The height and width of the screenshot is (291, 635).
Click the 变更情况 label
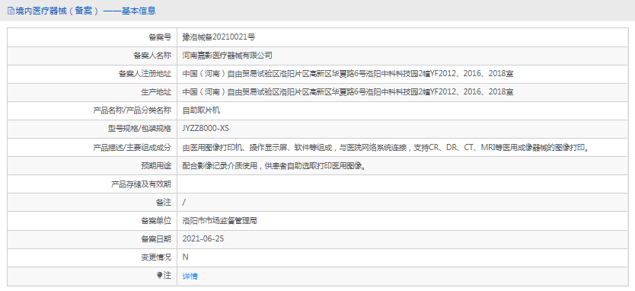(156, 257)
